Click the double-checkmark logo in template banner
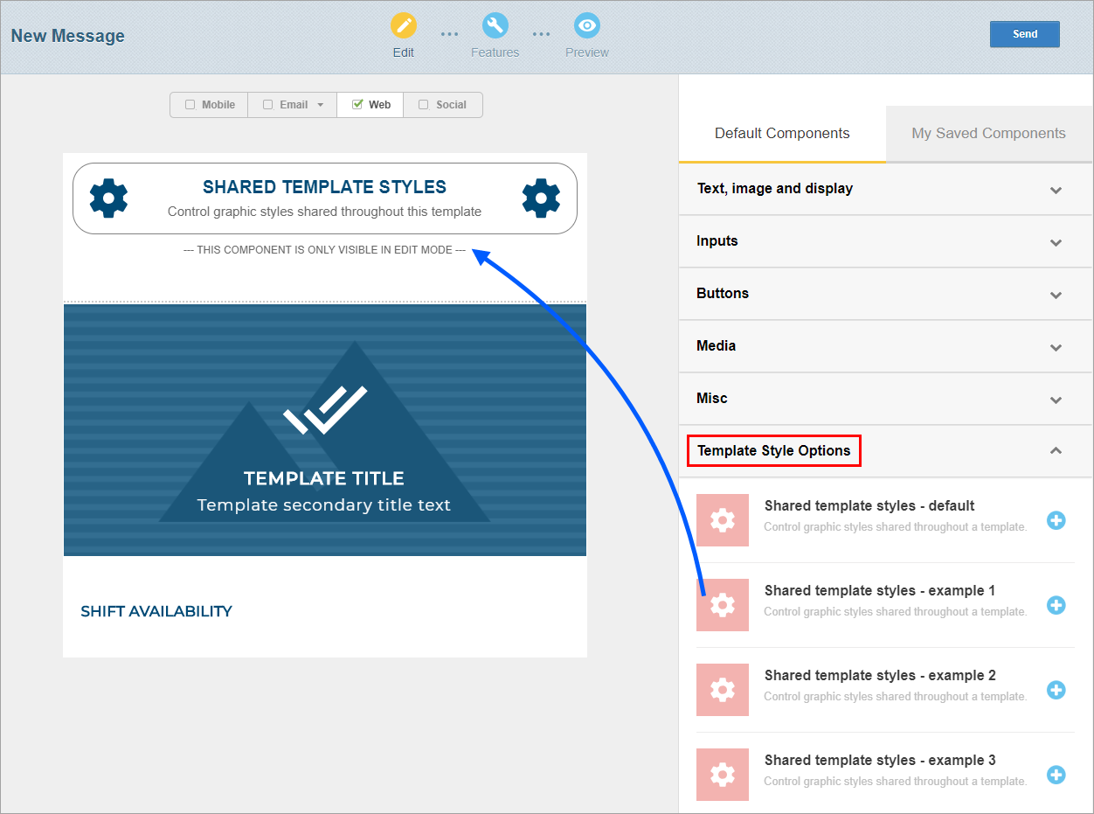The width and height of the screenshot is (1094, 814). coord(324,410)
